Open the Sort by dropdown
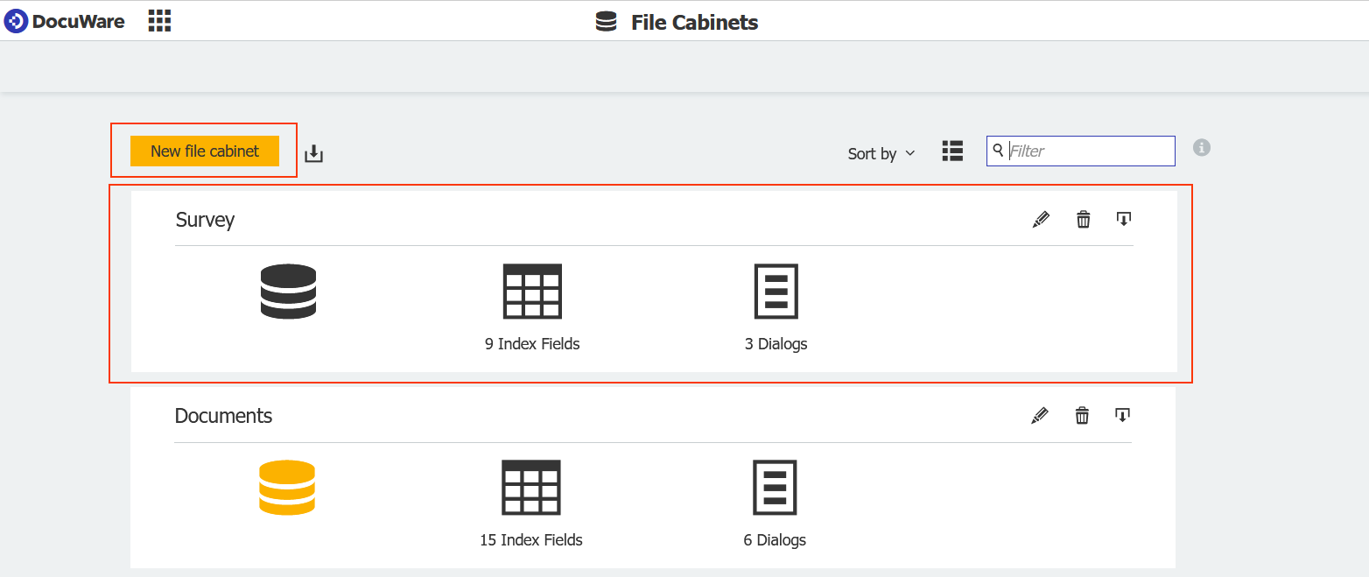Screen dimensions: 1369x577 pos(880,153)
